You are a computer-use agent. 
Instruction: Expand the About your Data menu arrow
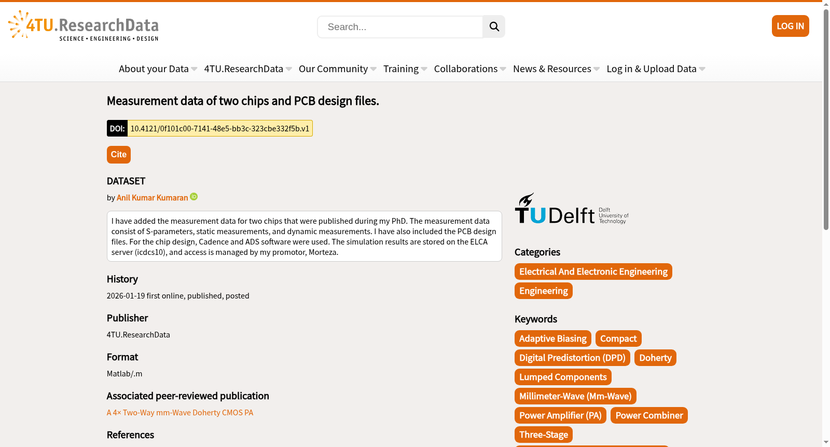(x=194, y=69)
